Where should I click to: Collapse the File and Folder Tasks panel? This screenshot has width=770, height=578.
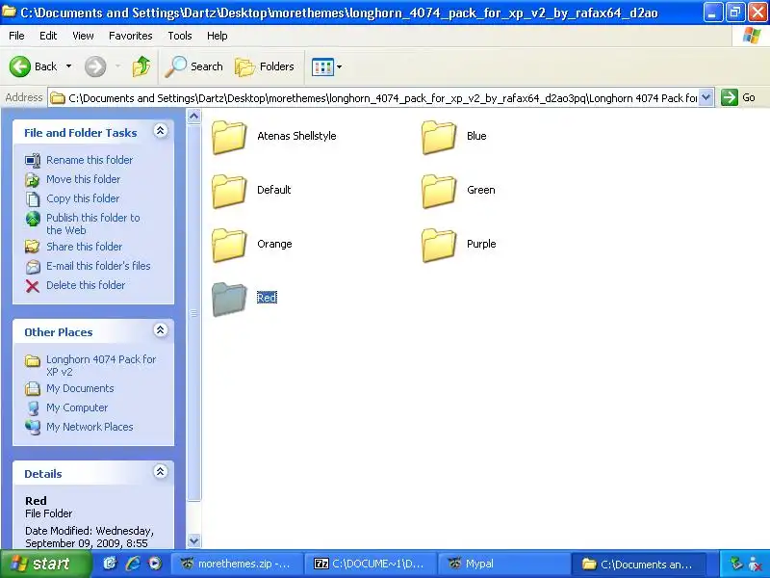point(160,131)
